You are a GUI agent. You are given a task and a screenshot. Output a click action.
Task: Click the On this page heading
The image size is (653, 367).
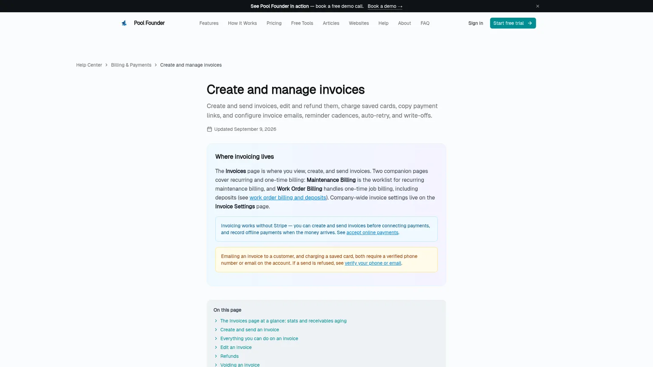[227, 310]
